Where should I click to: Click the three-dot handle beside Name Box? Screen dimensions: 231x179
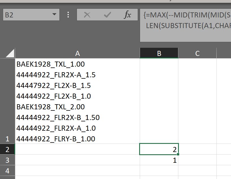pos(68,15)
